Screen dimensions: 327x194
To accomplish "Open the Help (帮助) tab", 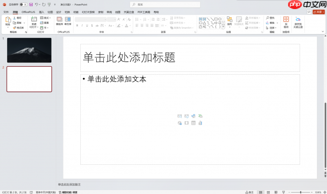I will (156, 12).
